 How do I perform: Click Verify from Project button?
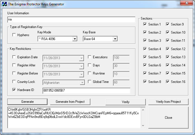click(168, 102)
